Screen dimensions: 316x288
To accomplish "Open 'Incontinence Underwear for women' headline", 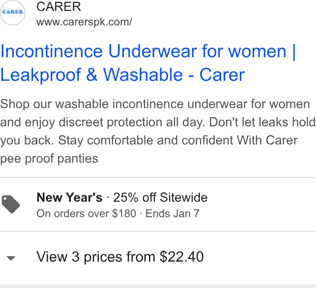I will tap(143, 51).
